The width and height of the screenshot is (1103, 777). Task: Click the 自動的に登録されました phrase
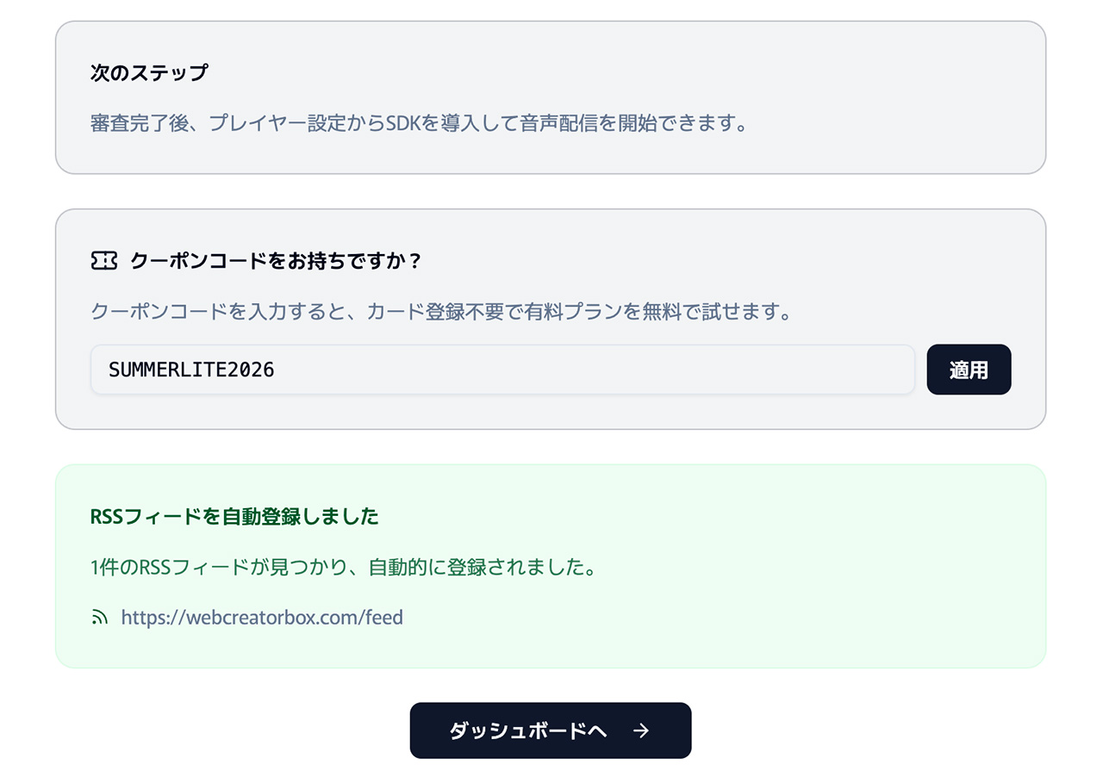[481, 569]
